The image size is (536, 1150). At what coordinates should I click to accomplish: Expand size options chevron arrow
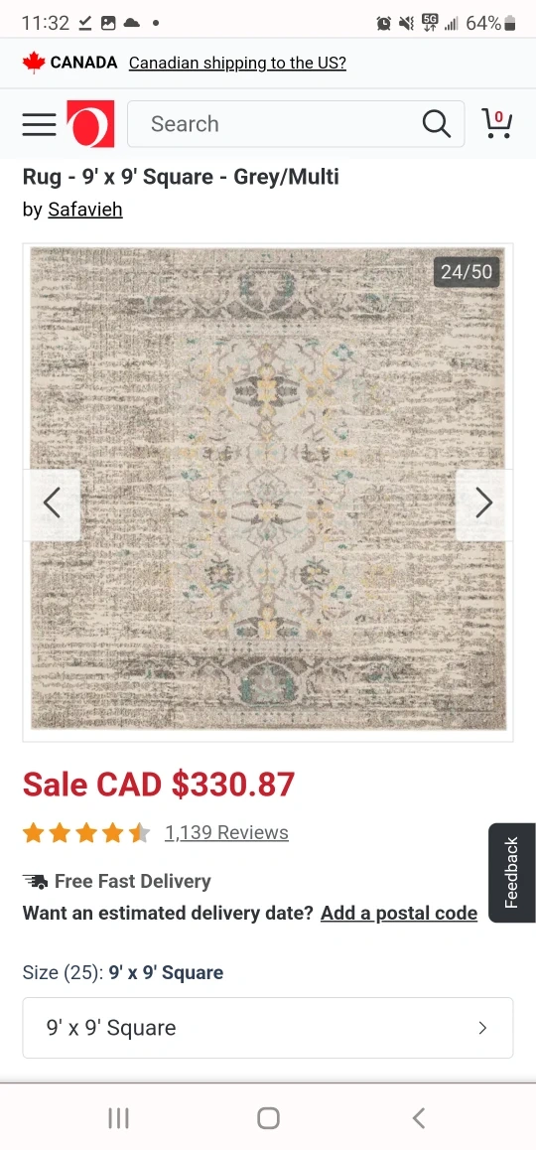pyautogui.click(x=482, y=1028)
